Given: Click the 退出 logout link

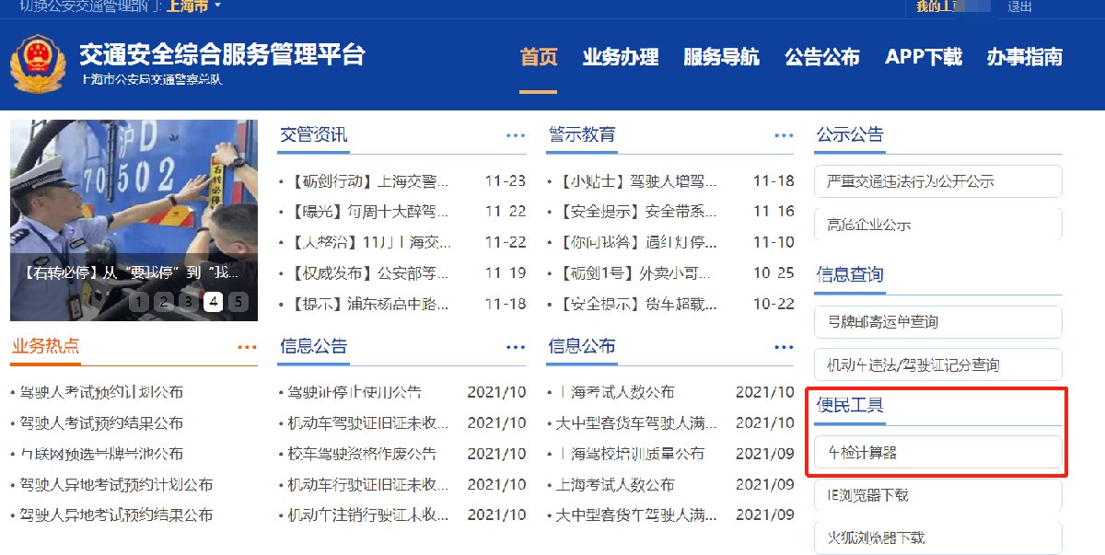Looking at the screenshot, I should coord(1019,6).
